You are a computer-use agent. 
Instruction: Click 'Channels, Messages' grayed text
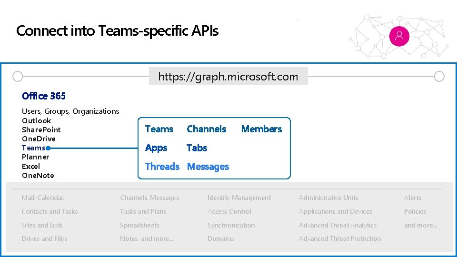(x=149, y=198)
